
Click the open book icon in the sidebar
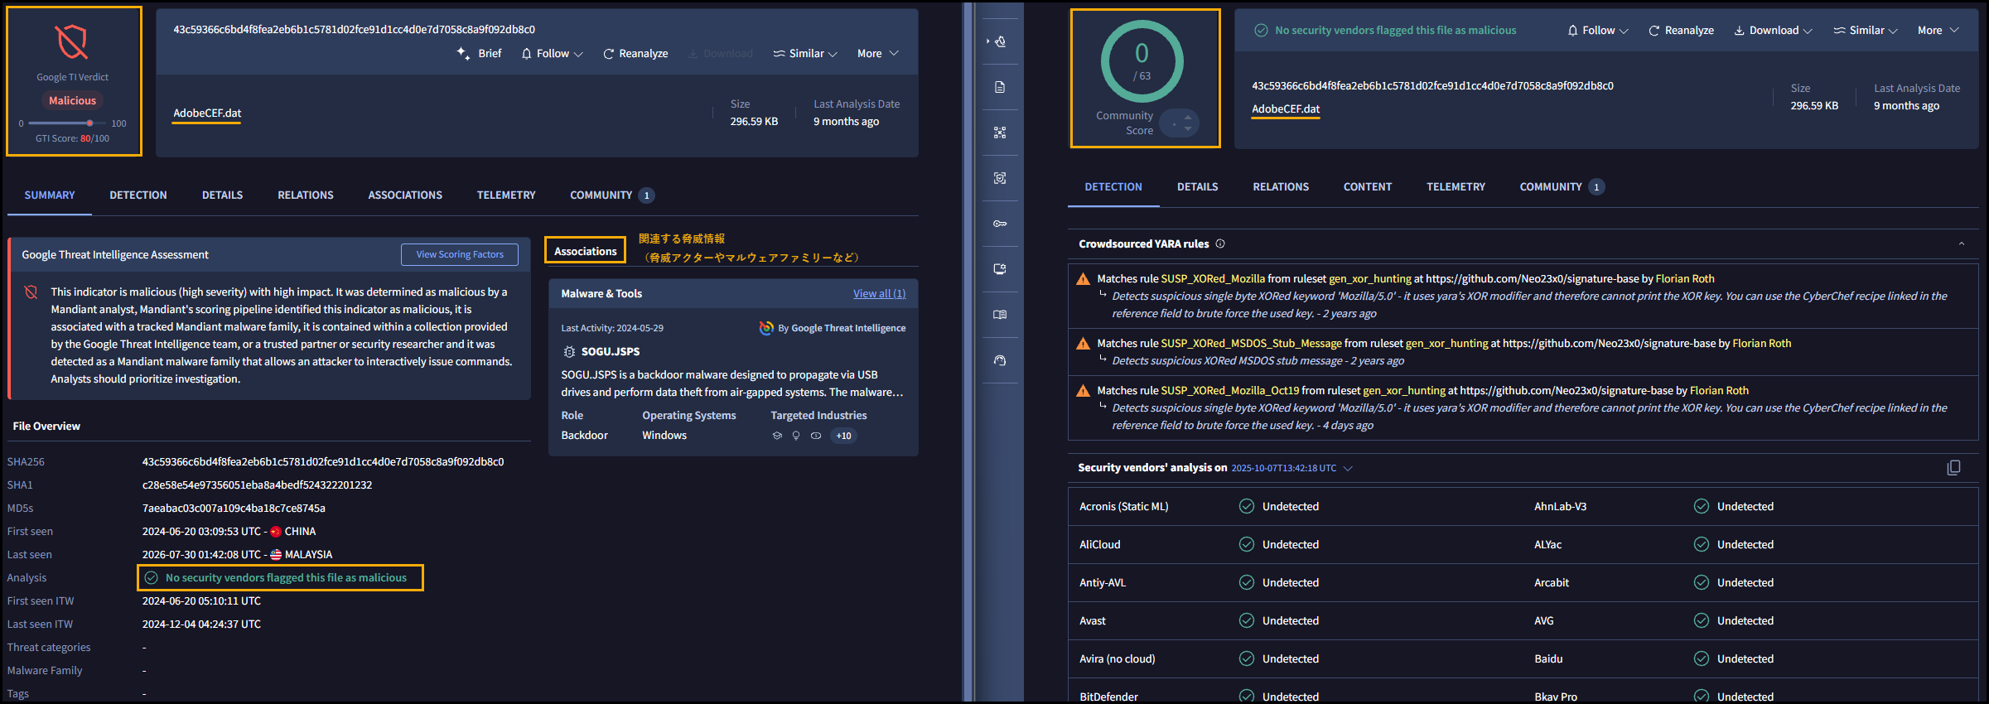tap(1000, 315)
